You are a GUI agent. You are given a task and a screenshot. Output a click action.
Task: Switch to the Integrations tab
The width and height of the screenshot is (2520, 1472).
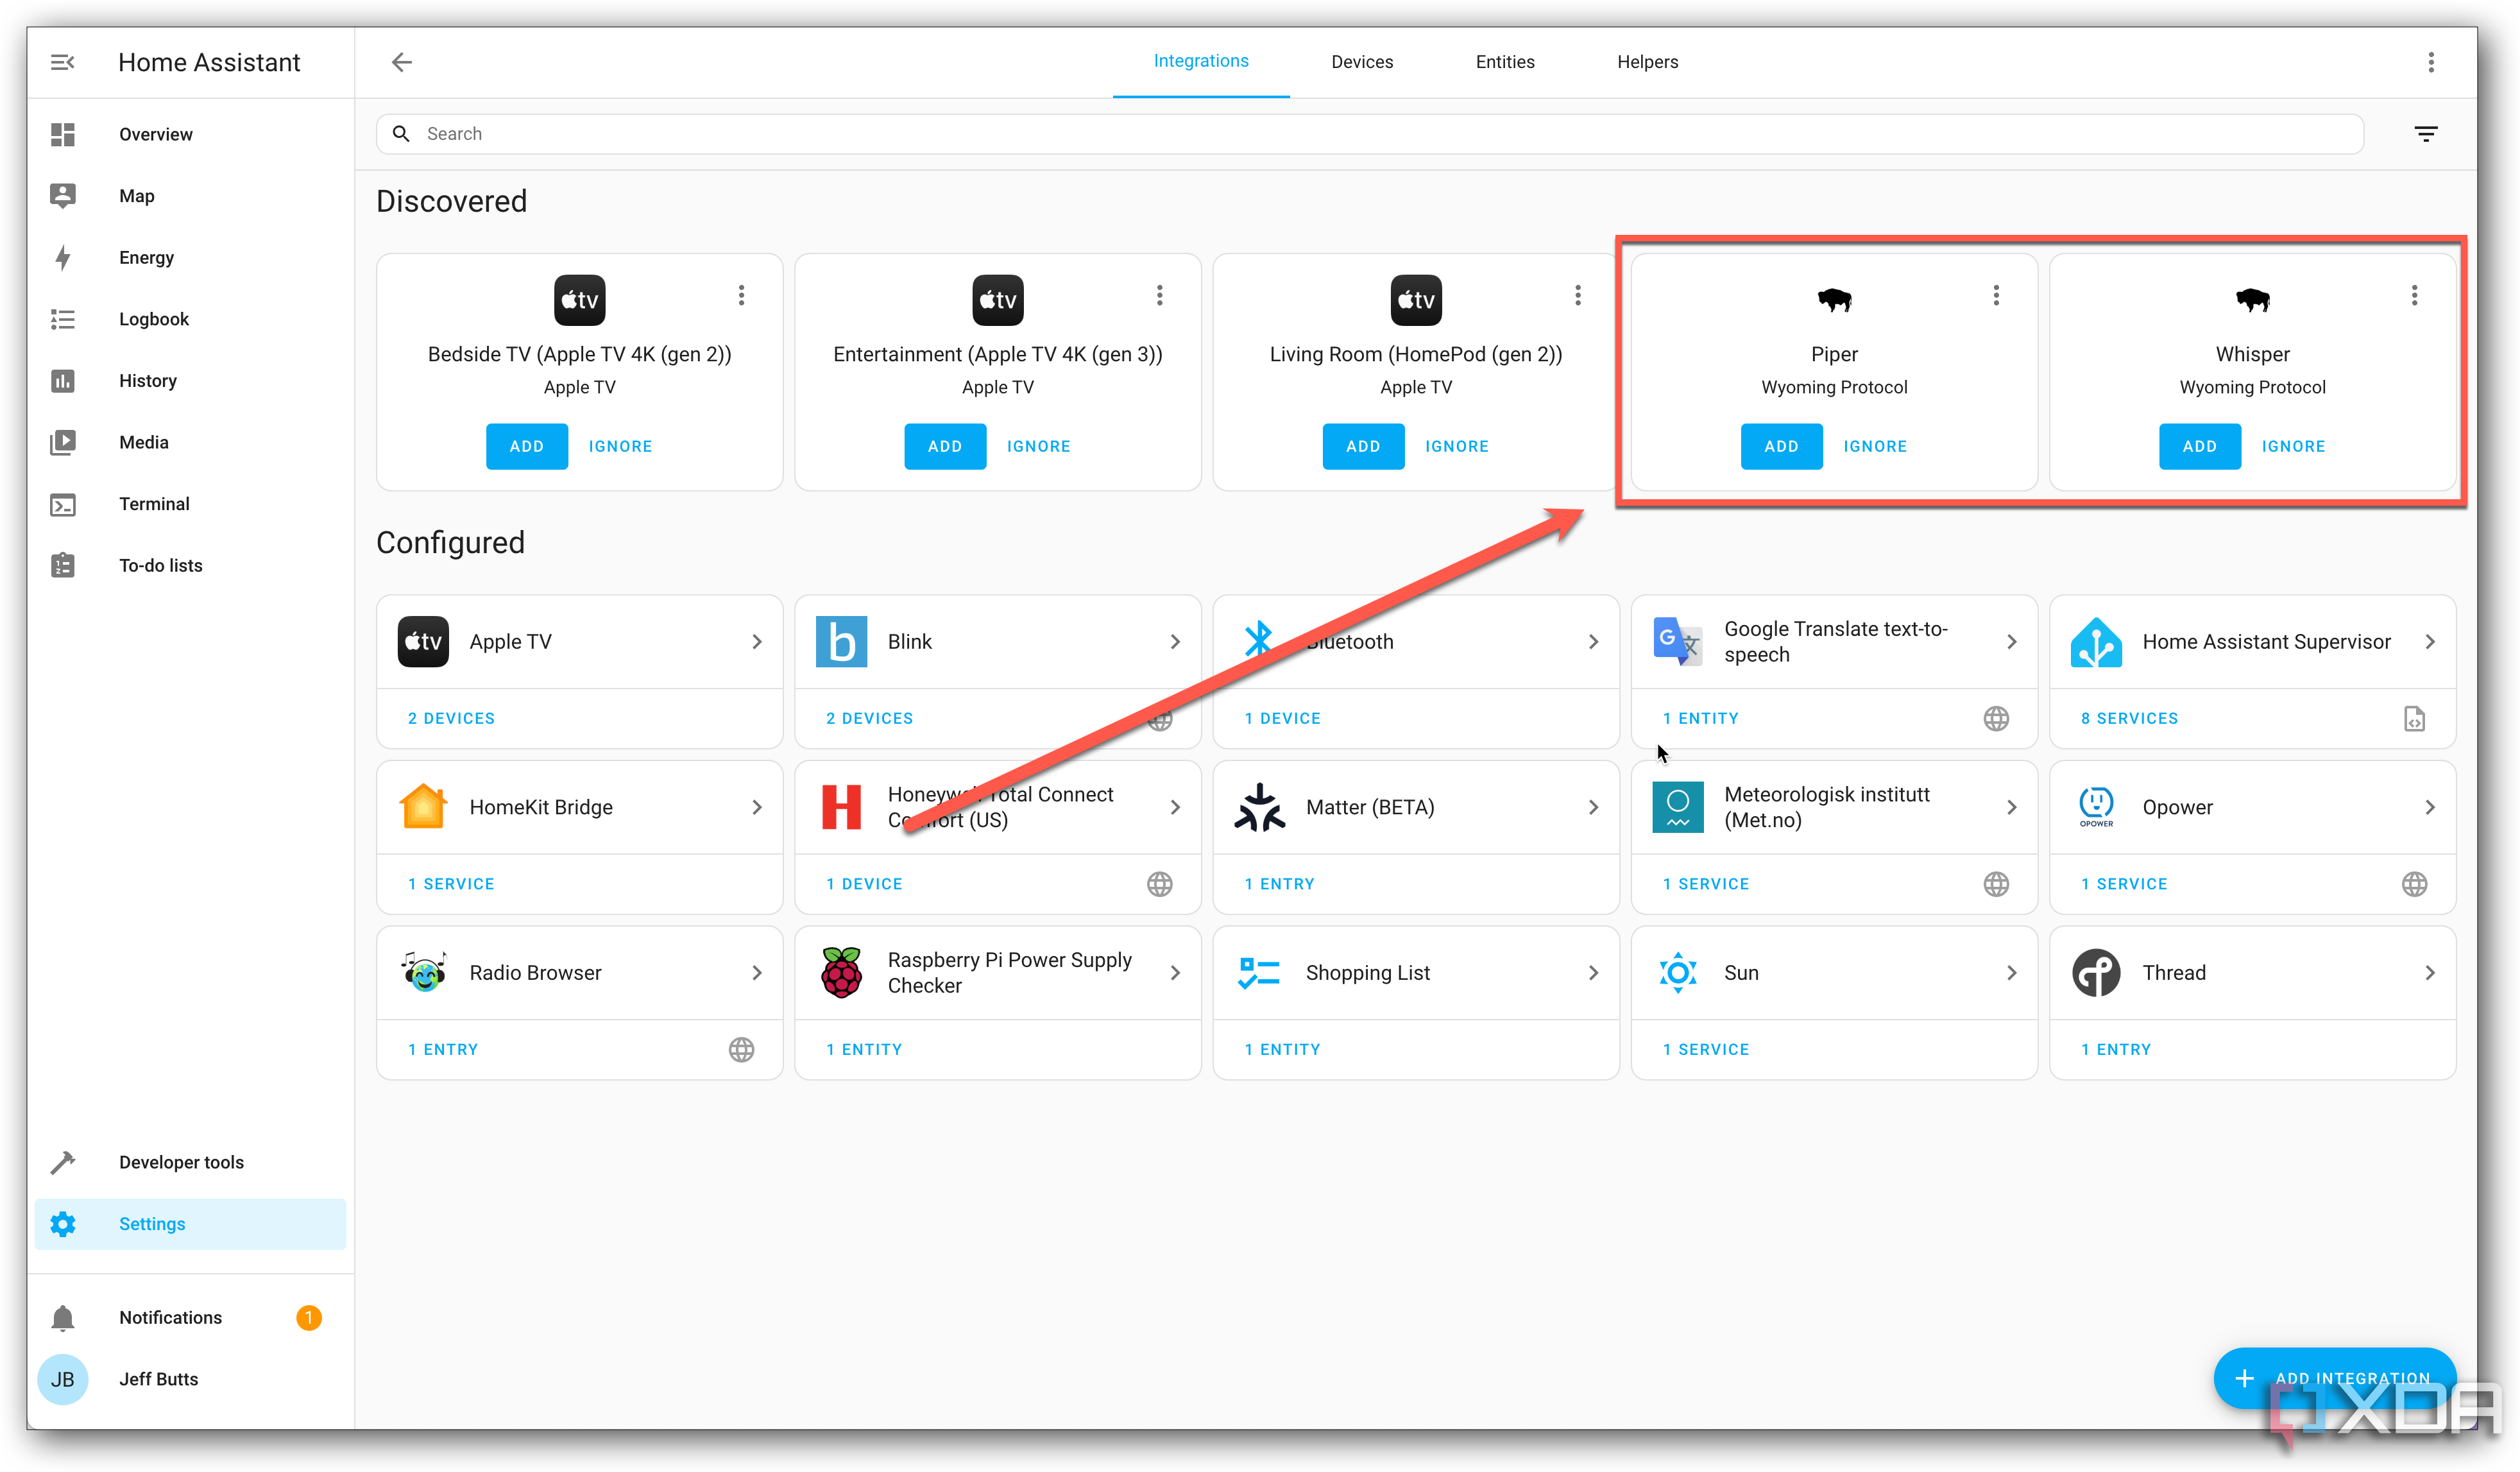click(x=1200, y=62)
